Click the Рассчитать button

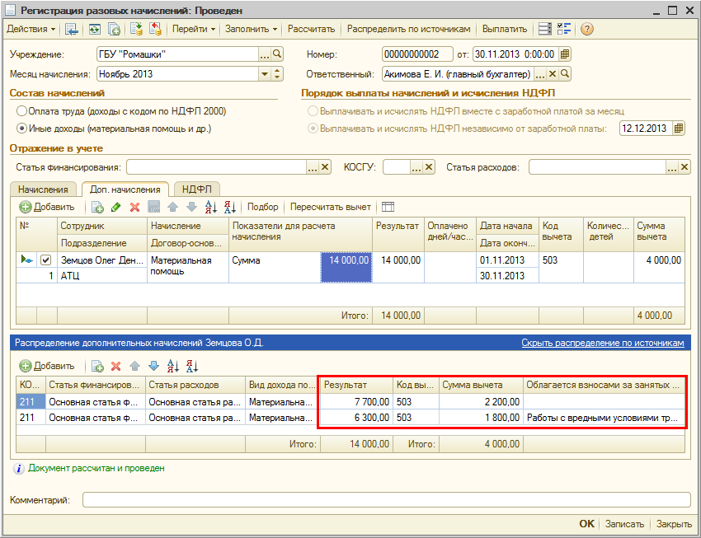point(311,29)
